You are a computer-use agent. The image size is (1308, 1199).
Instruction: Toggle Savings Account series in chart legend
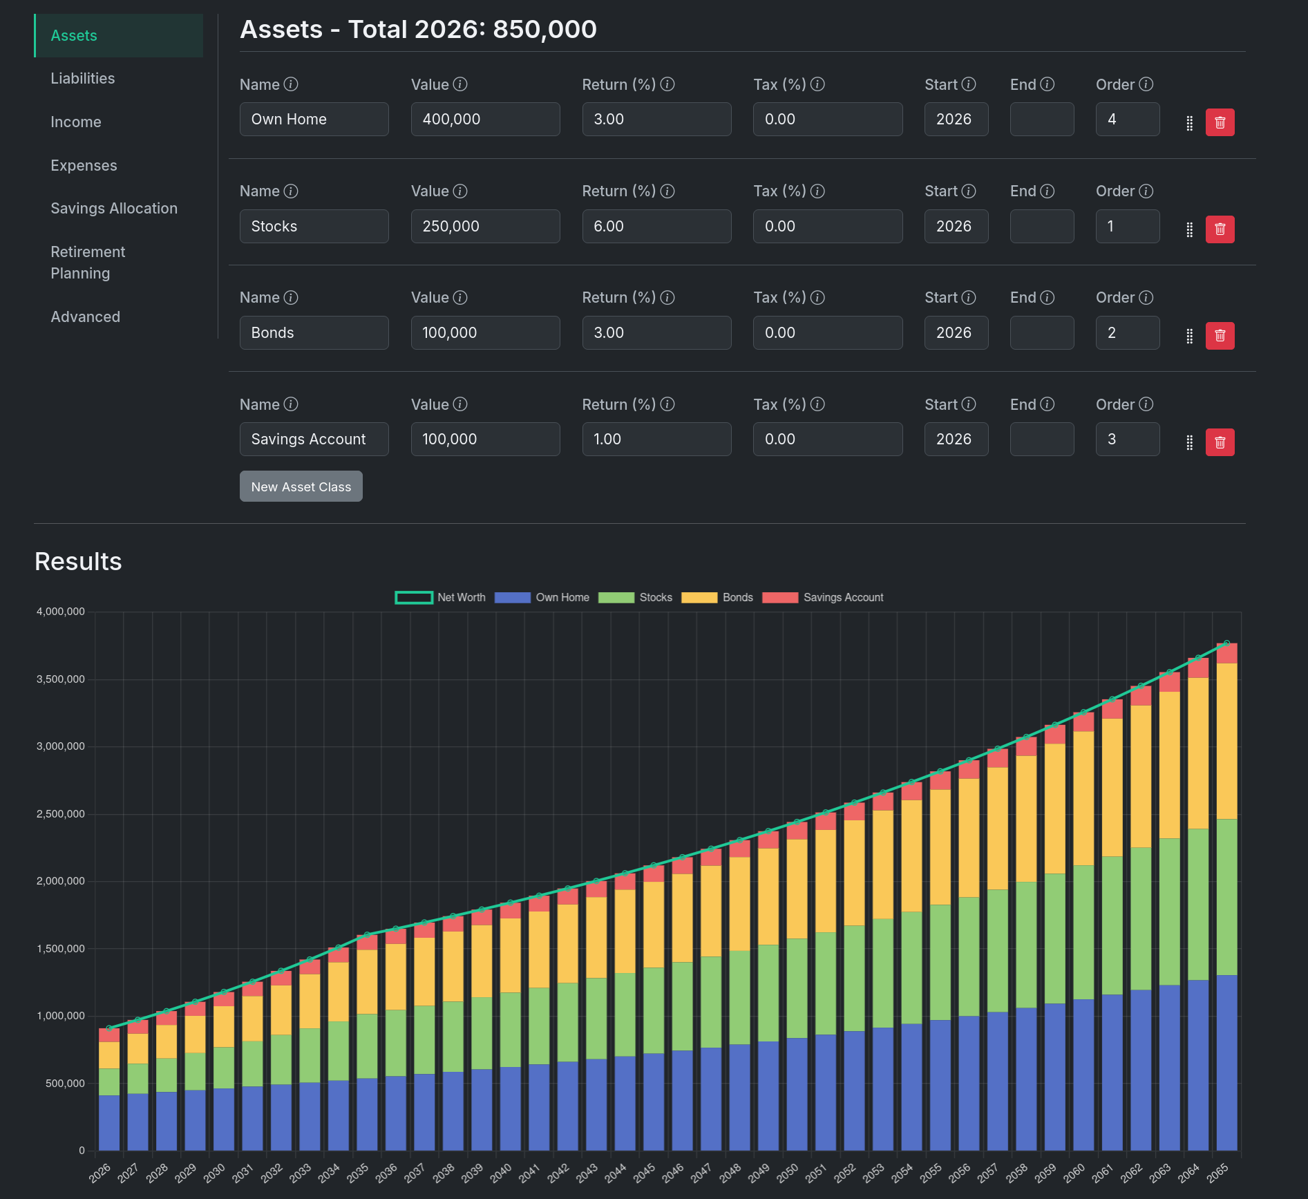(x=823, y=598)
